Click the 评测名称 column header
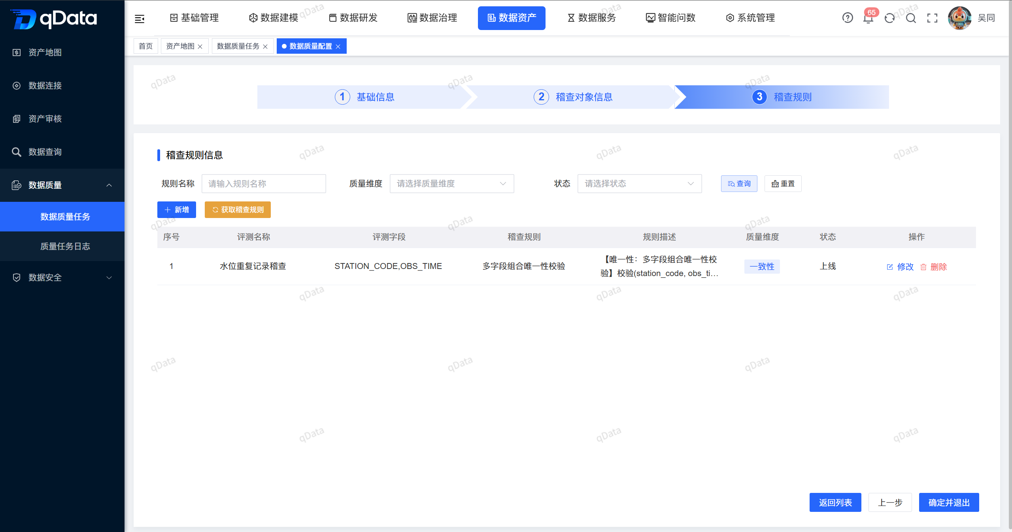The width and height of the screenshot is (1012, 532). click(253, 237)
